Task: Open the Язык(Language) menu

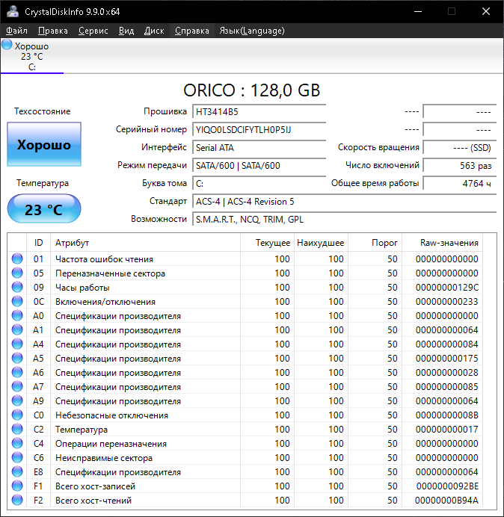Action: pos(252,31)
